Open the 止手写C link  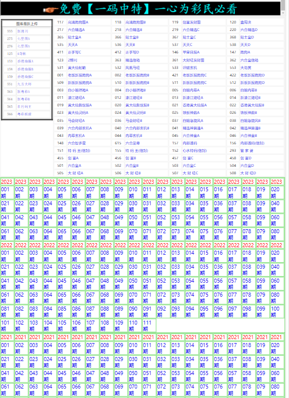pyautogui.click(x=74, y=52)
